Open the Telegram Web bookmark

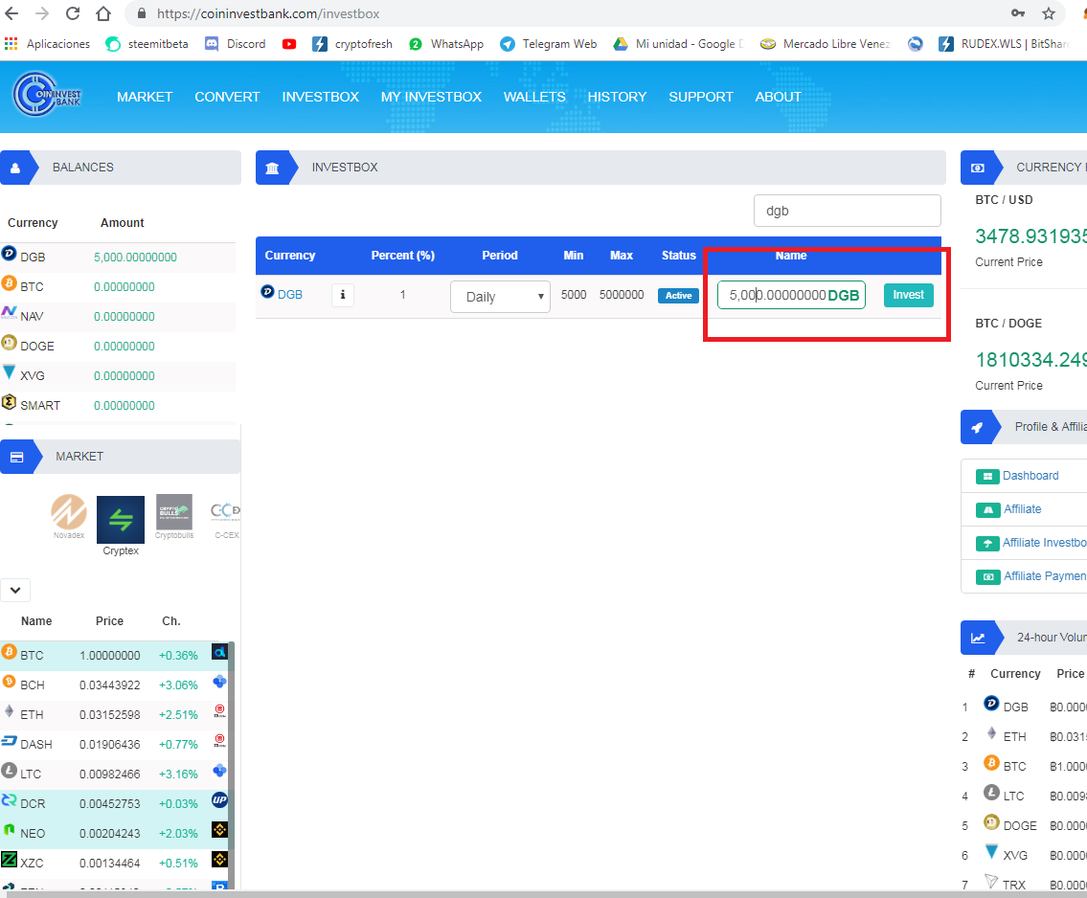(549, 44)
